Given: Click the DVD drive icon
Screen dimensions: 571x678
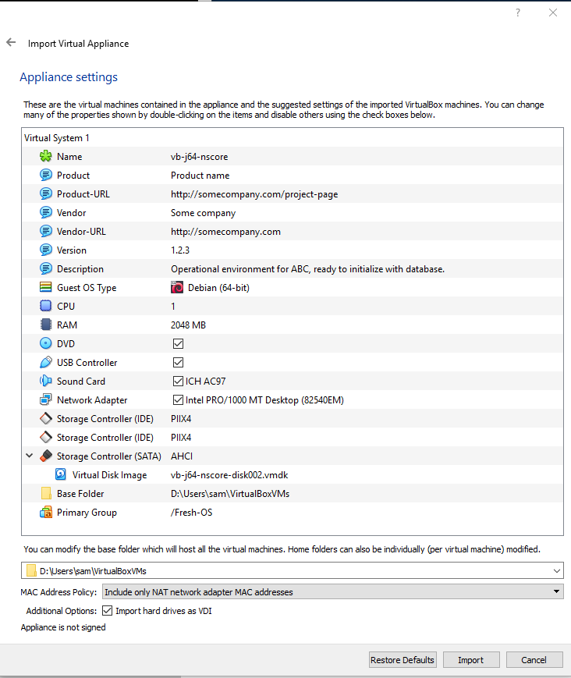Looking at the screenshot, I should [46, 343].
